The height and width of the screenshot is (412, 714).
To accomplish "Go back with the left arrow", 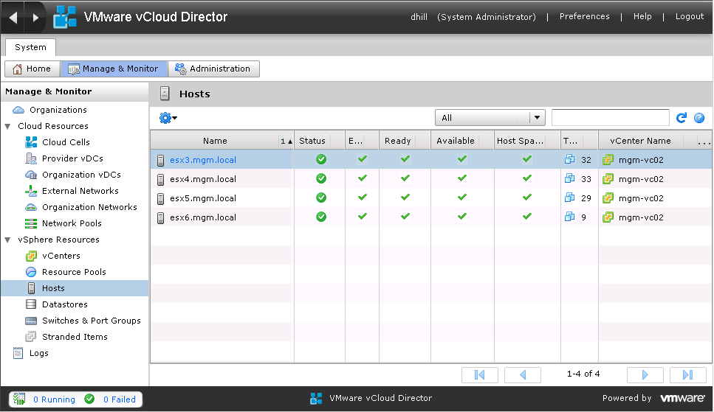I will click(x=13, y=17).
